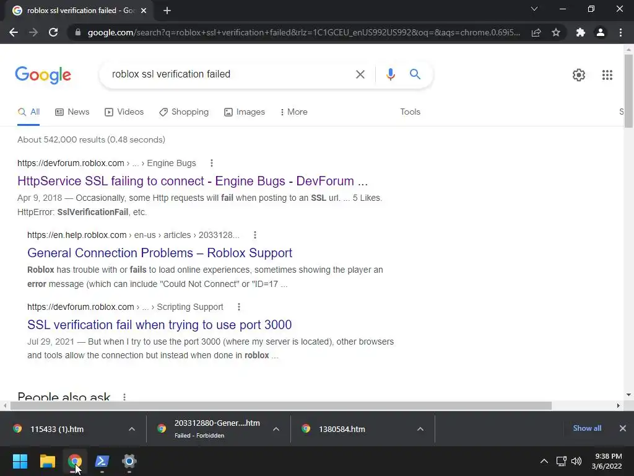
Task: Click the address bar URL
Action: point(303,32)
